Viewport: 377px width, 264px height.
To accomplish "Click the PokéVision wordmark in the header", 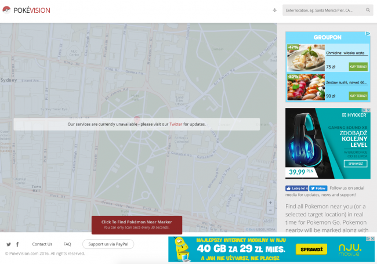I will tap(32, 10).
